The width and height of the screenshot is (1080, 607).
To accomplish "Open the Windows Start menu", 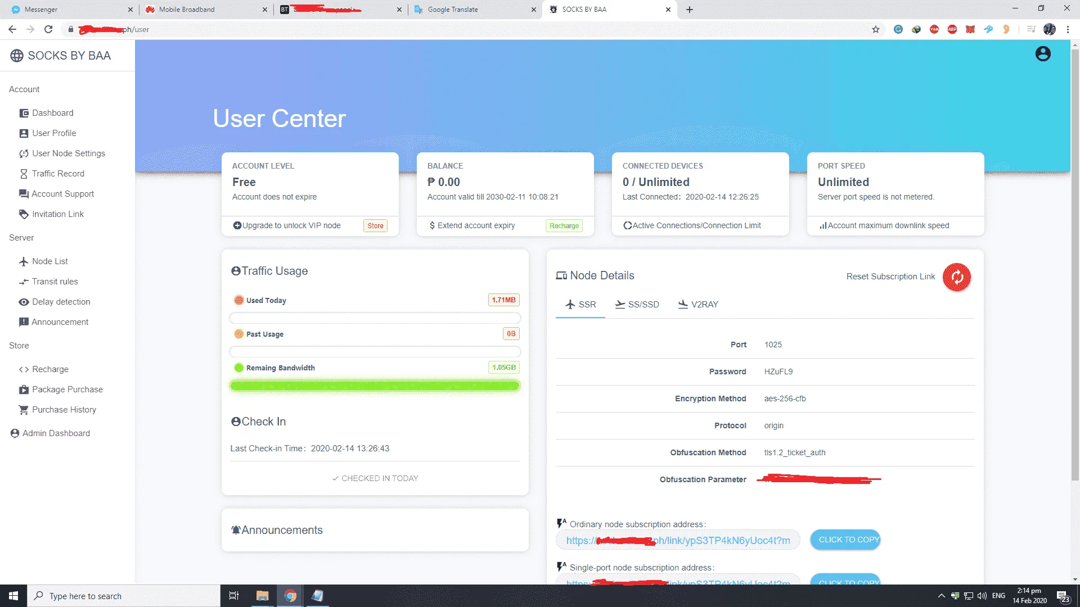I will point(13,596).
